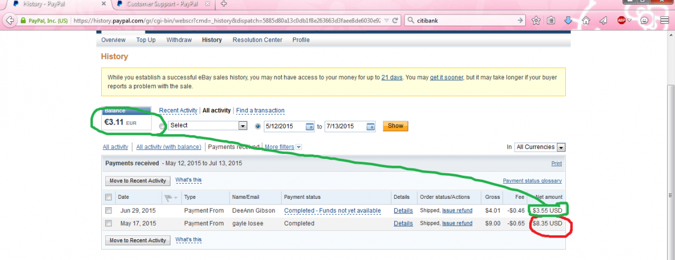Open the end date calendar picker
Screen dimensions: 675x260
[x=370, y=126]
